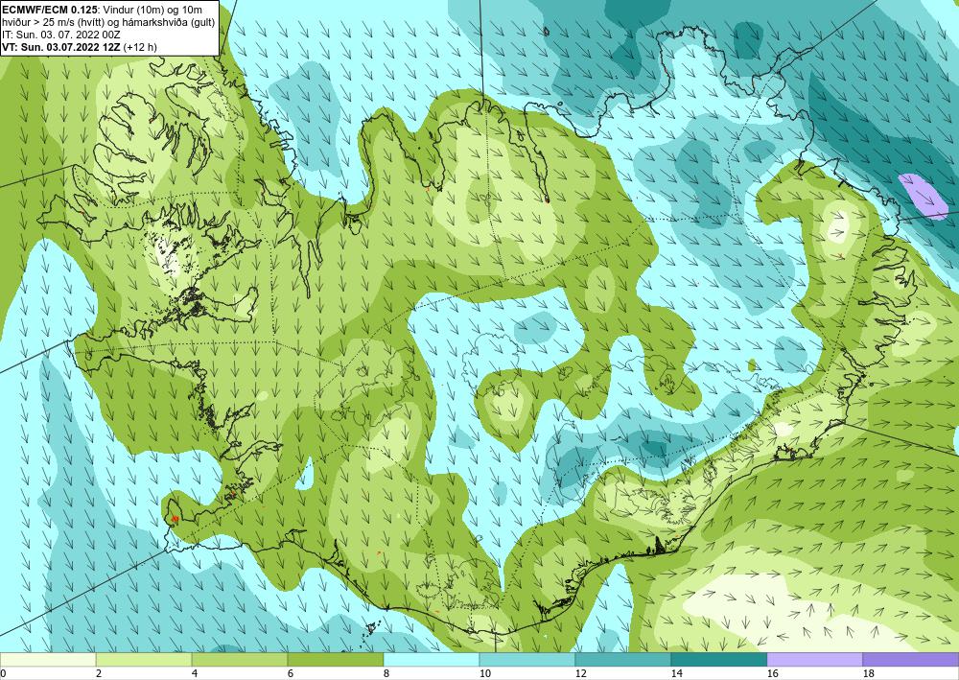Click the "(+12 h)" forecast offset text
Image resolution: width=959 pixels, height=680 pixels.
pyautogui.click(x=140, y=47)
